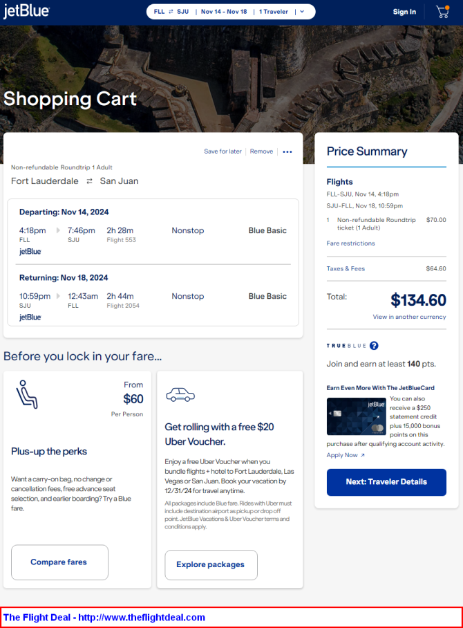Image resolution: width=463 pixels, height=628 pixels.
Task: Expand the trip search dropdown chevron
Action: tap(302, 12)
